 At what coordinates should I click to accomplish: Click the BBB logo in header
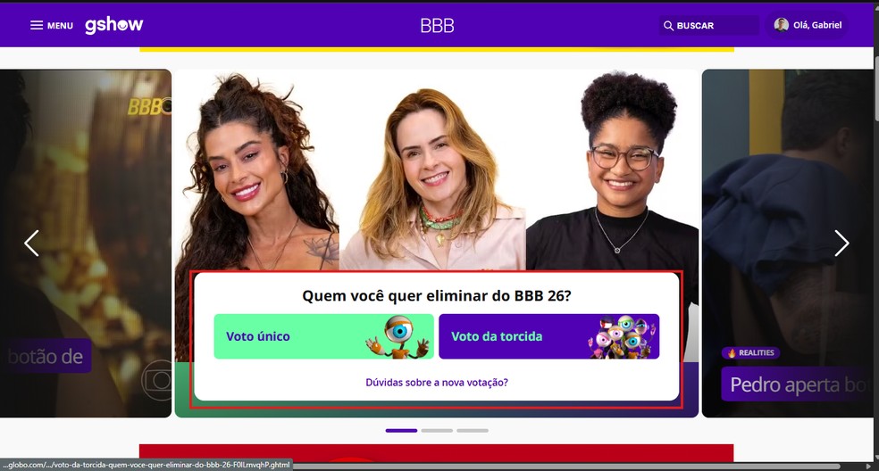coord(437,25)
